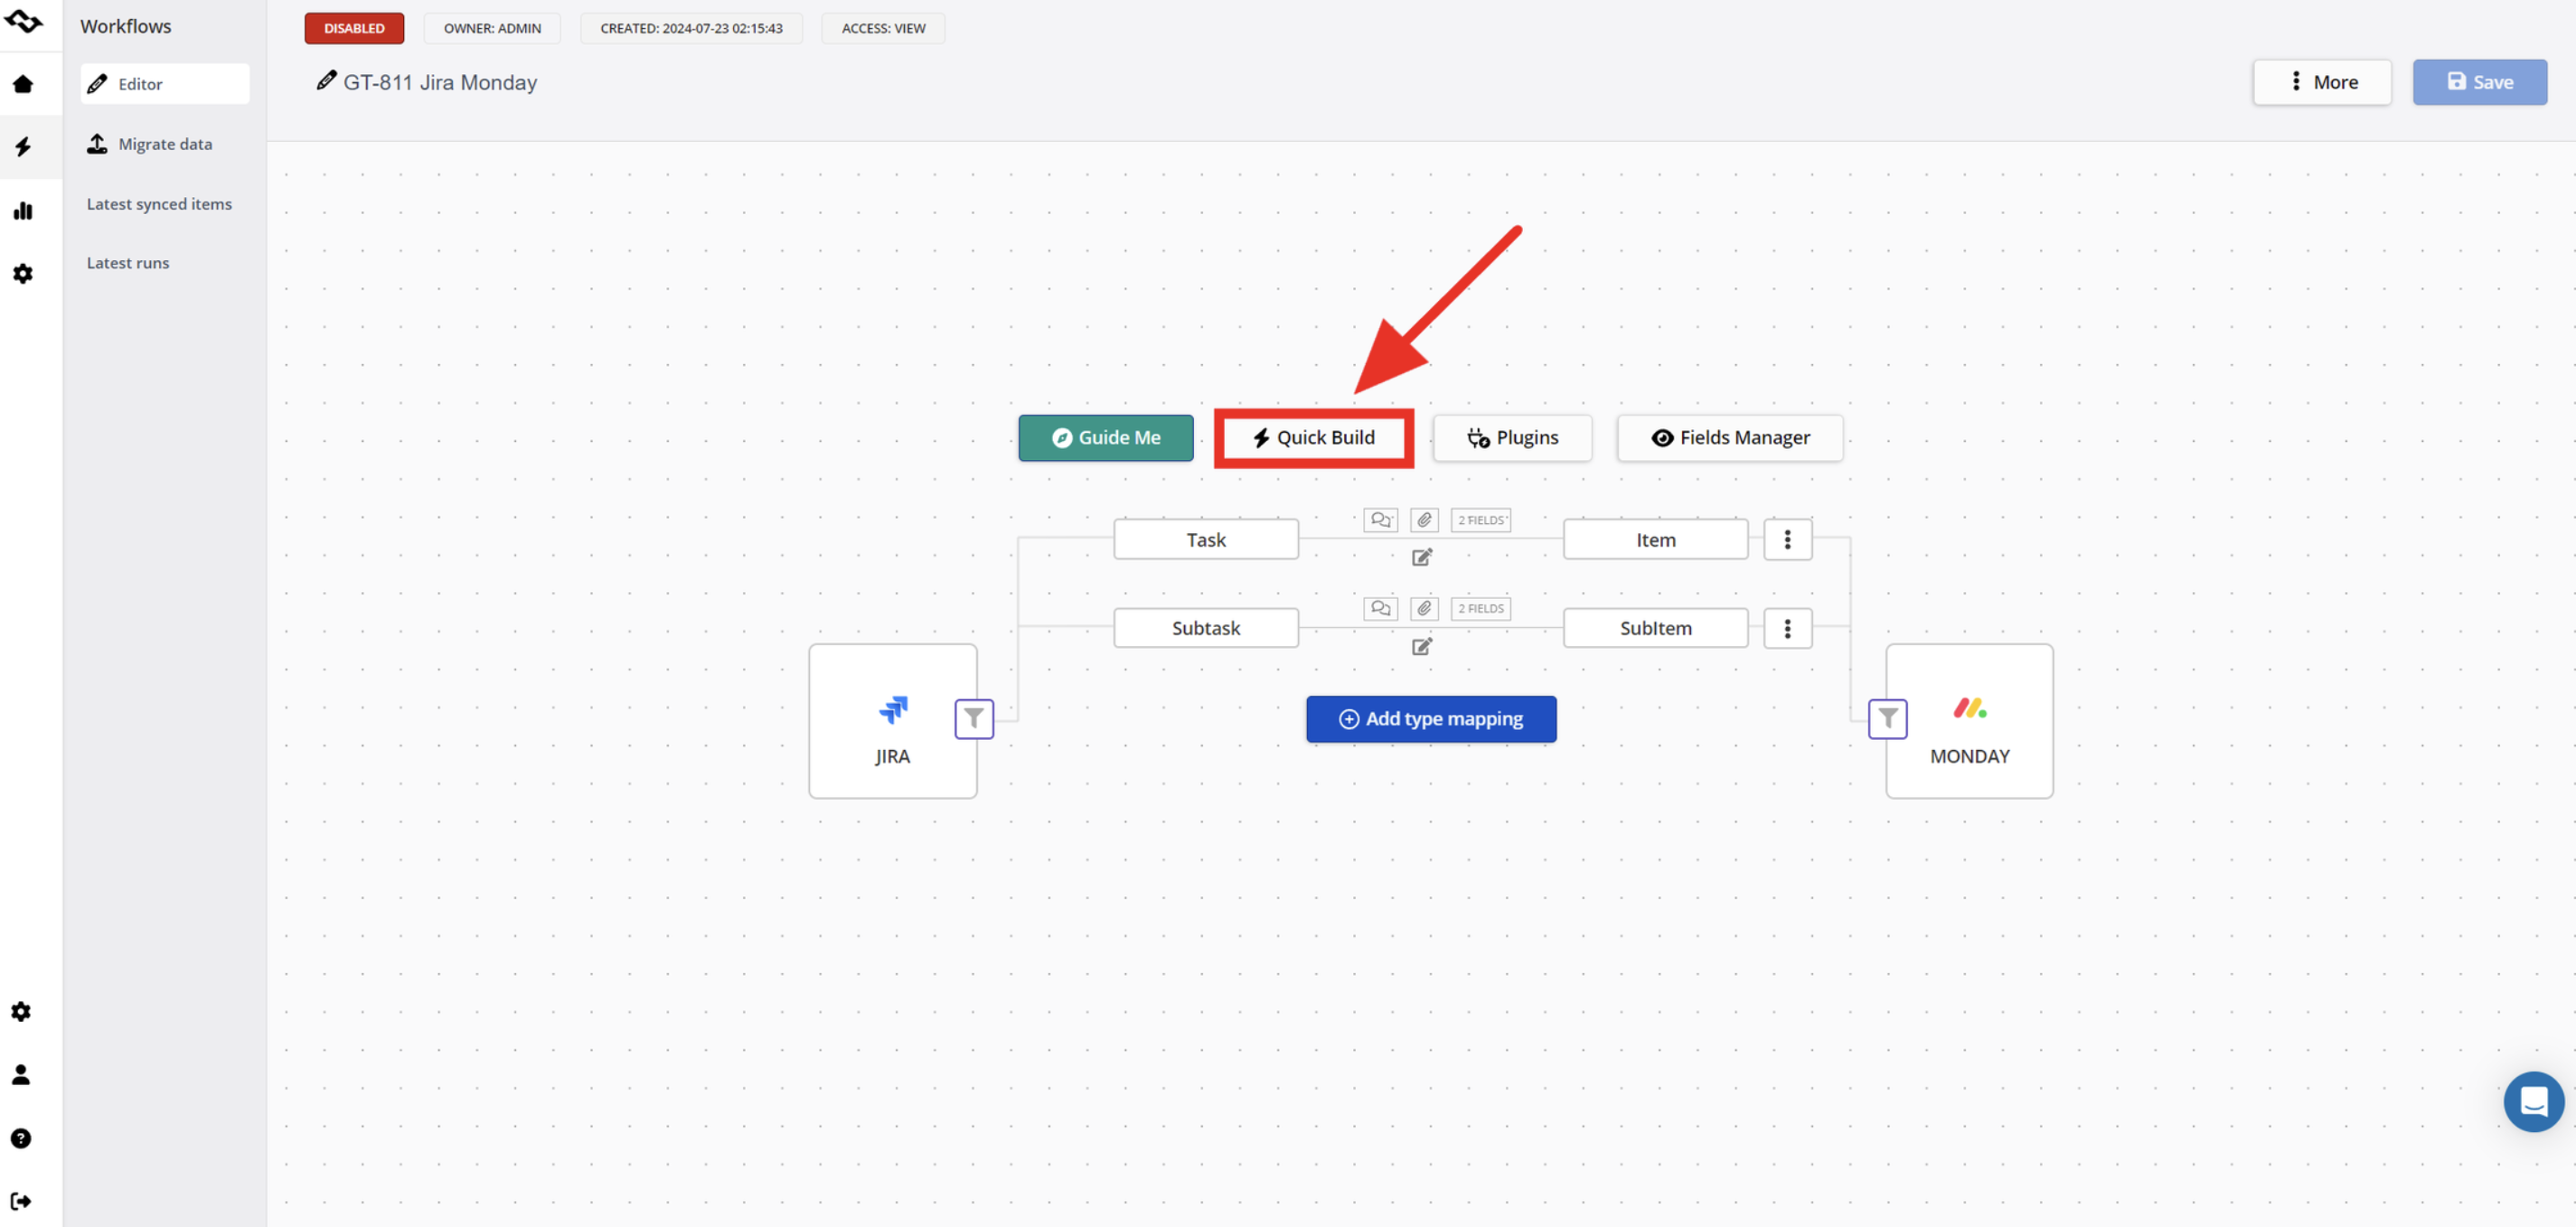
Task: Open the three-dot menu next to SubItem
Action: [1788, 628]
